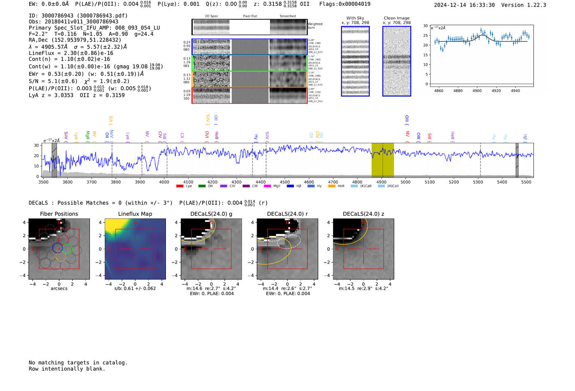This screenshot has height=391, width=575.
Task: Open the DECaLS(24.0) z cutout
Action: tap(363, 249)
